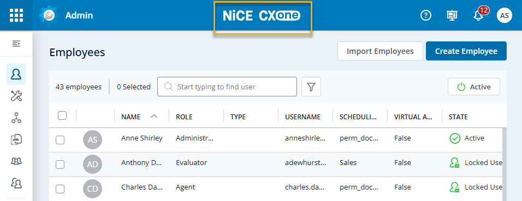Click the adewhurst... username cell
522x201 pixels.
click(x=305, y=163)
